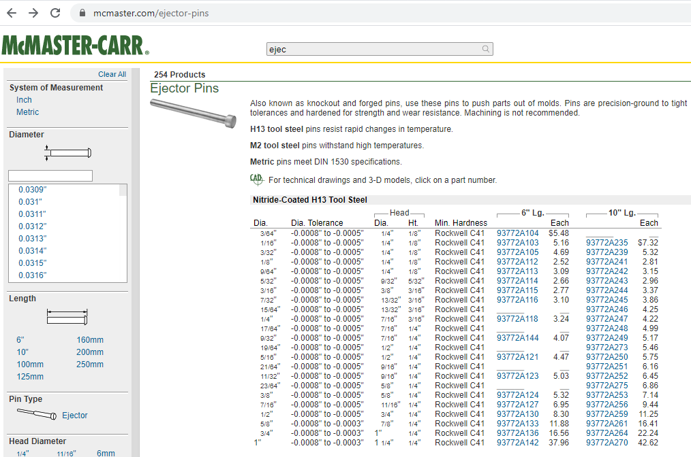Viewport: 691px width, 457px height.
Task: Select 0.0316" diameter filter
Action: pyautogui.click(x=33, y=275)
